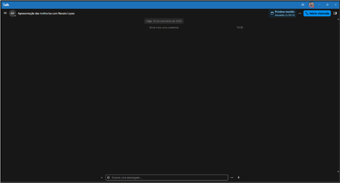Screen dimensions: 340x183
Task: Focus the 'Escreva uma mensagem' input field
Action: (x=168, y=177)
